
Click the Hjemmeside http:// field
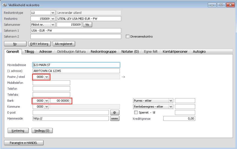tap(70, 118)
